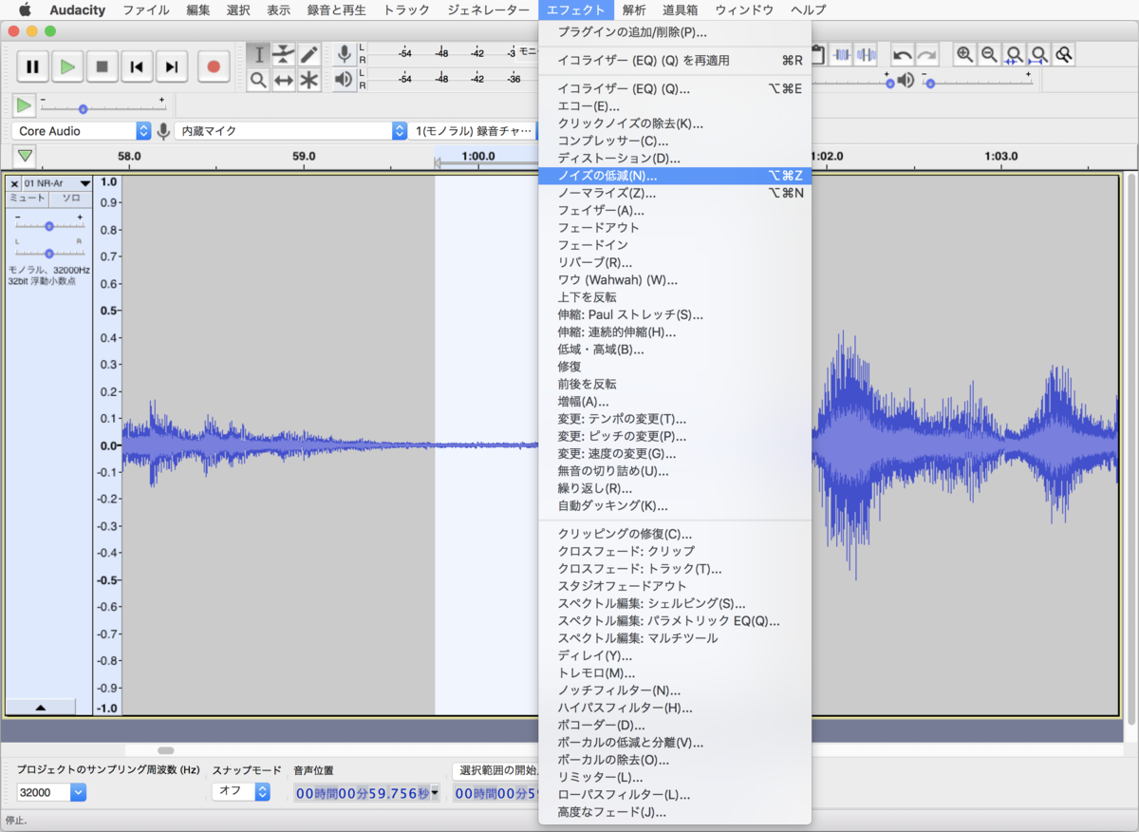Screen dimensions: 1139x832
Task: Click the track pan L/R slider
Action: 50,253
